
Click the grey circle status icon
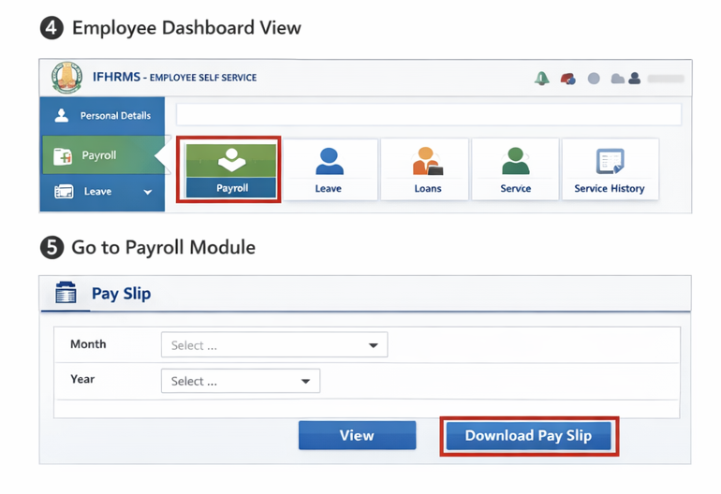594,79
